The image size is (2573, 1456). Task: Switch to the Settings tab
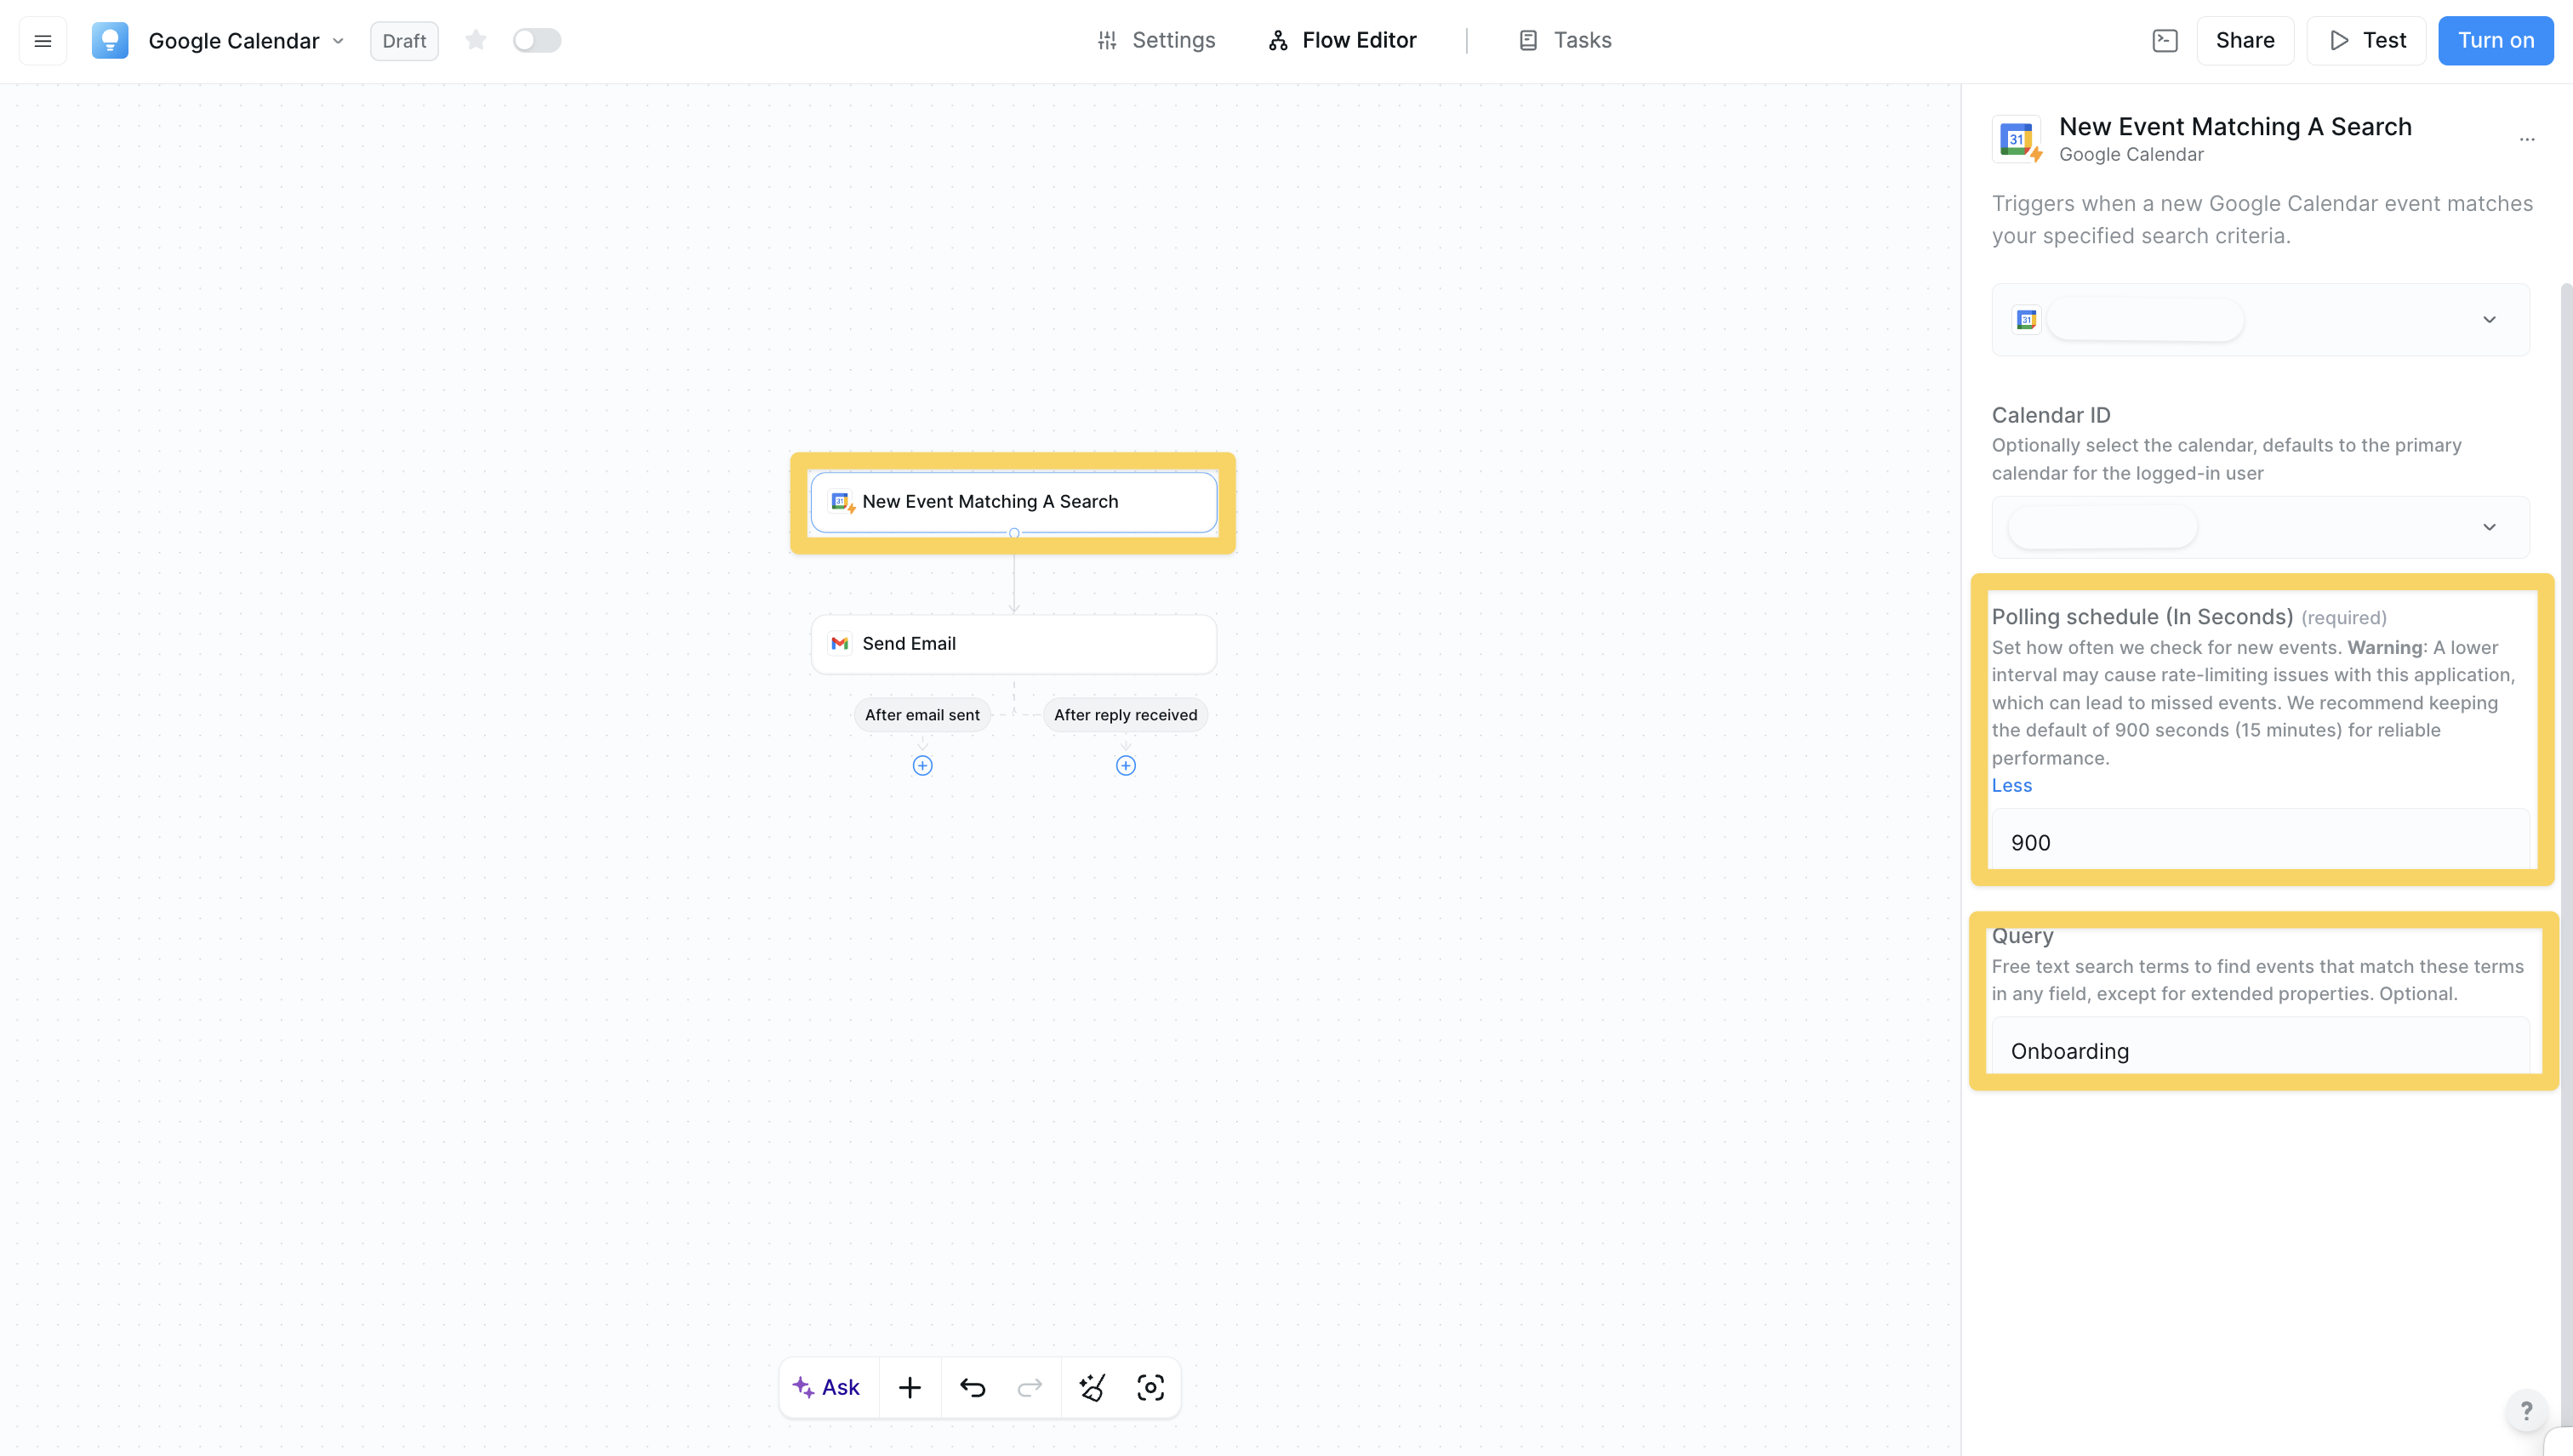[1156, 40]
